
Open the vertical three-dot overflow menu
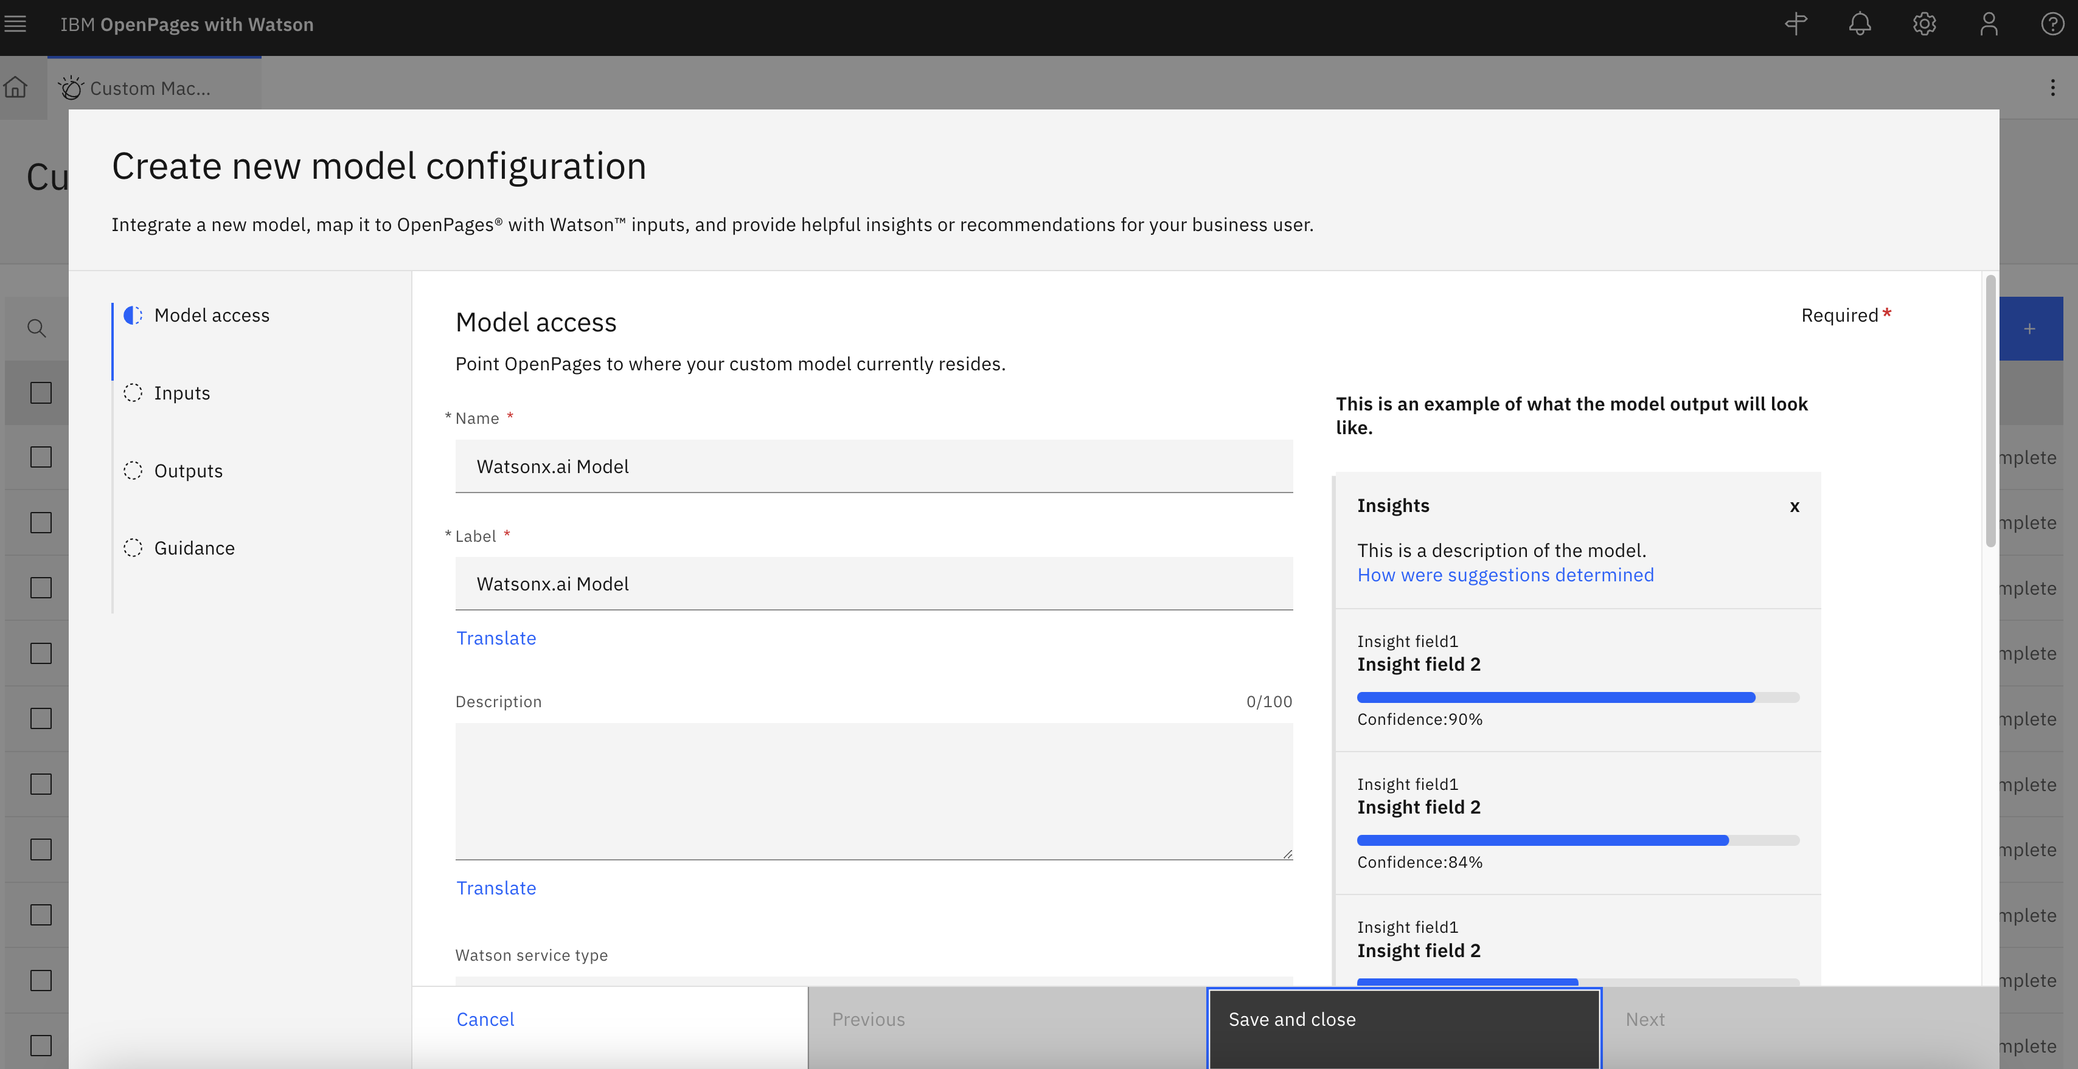point(2052,87)
